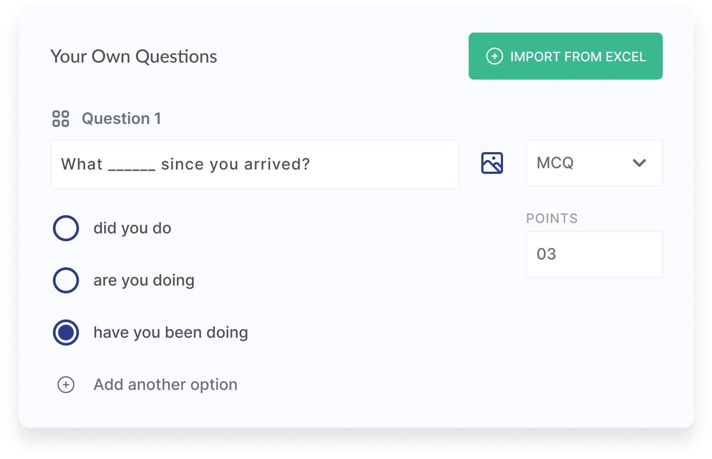Select the 'are you doing' answer option
The height and width of the screenshot is (459, 712).
tap(66, 280)
